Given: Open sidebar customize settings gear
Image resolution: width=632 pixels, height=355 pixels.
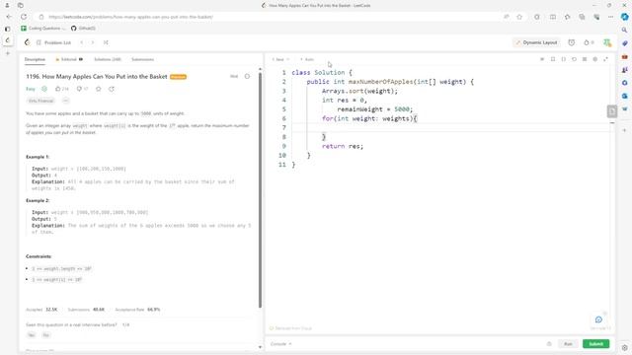Looking at the screenshot, I should click(624, 348).
